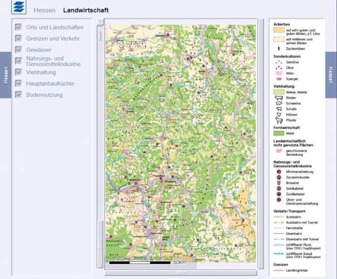Viewport: 337px width, 279px height.
Task: Click the pale poor-soil Ackerbau swatch
Action: (279, 39)
